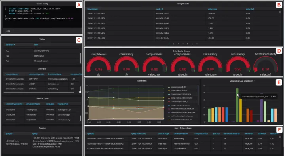Click the consistency db gauge showing 0.90

click(126, 65)
